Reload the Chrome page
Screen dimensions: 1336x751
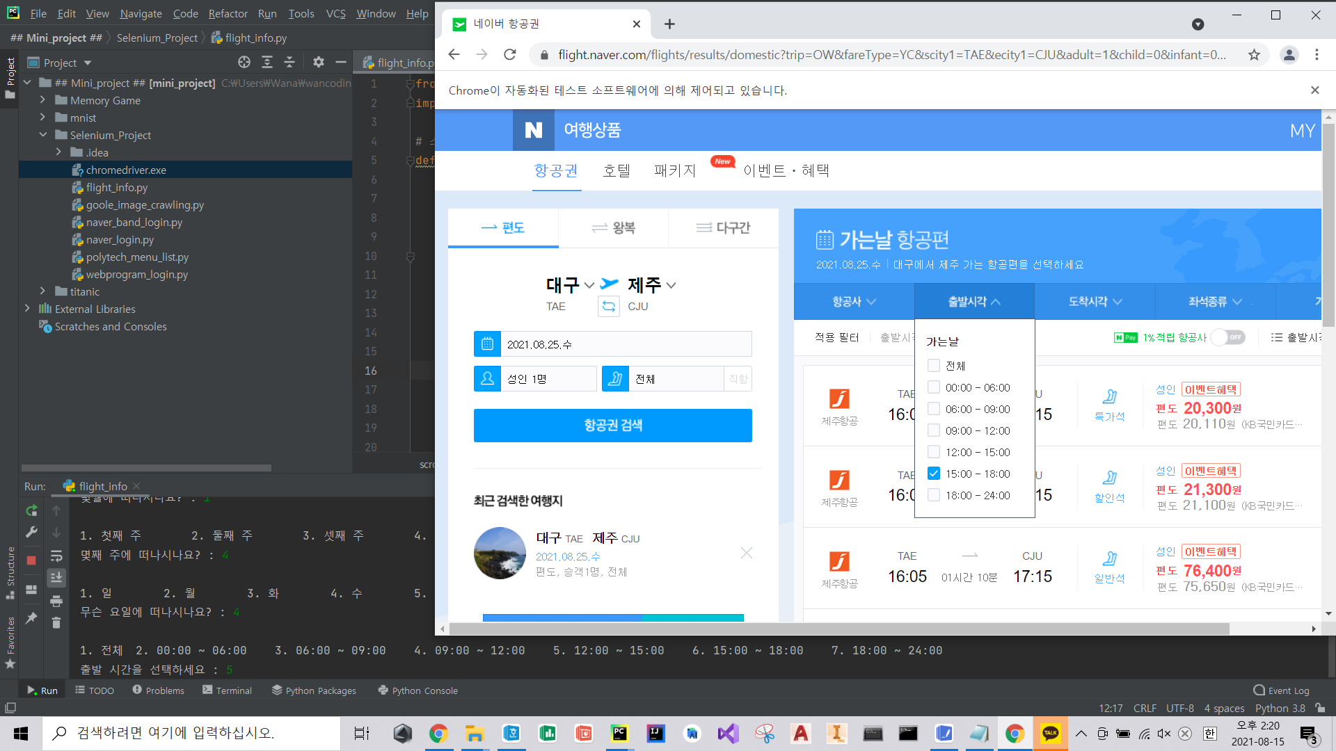coord(510,54)
